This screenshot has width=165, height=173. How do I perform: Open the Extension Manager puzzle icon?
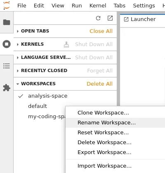point(7,88)
